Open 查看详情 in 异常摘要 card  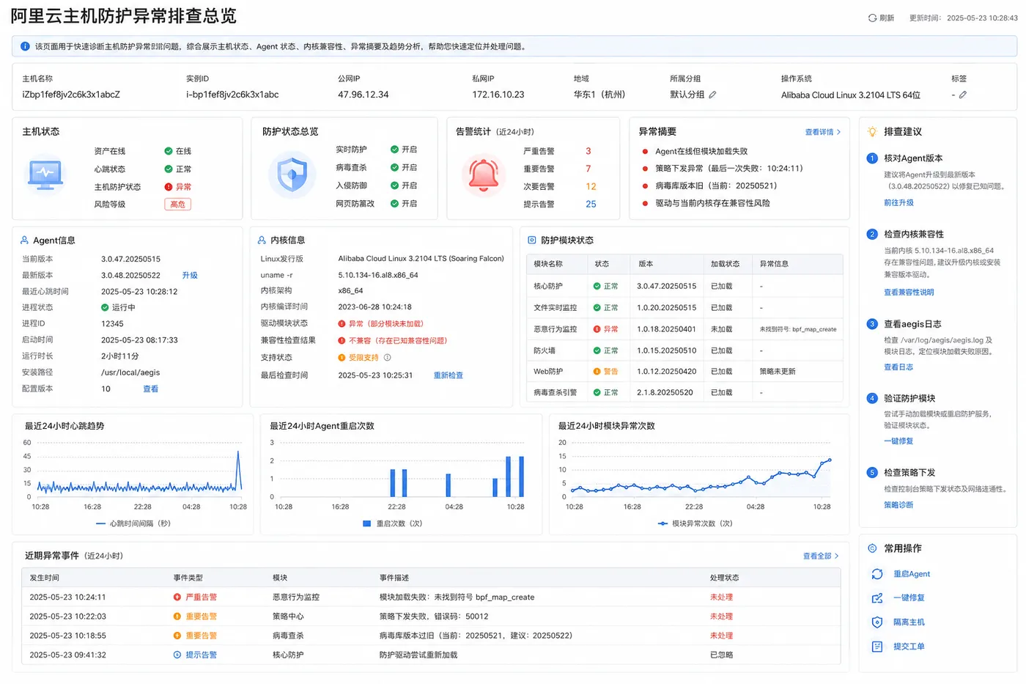[823, 133]
